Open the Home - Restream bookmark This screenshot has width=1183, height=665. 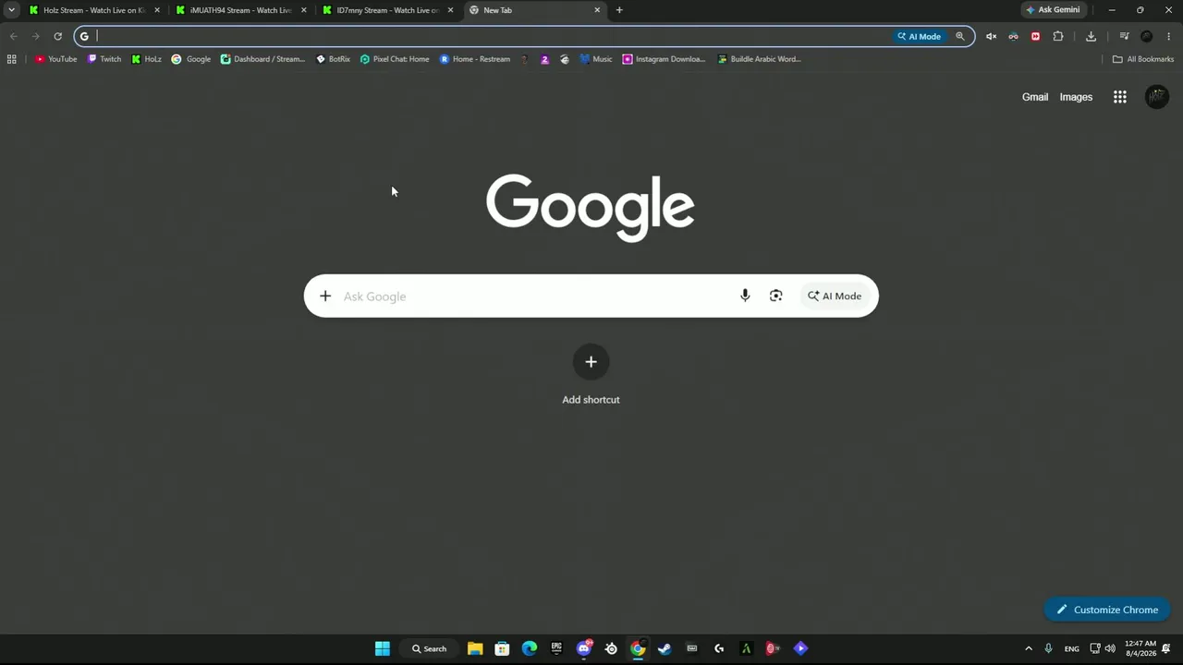pyautogui.click(x=475, y=59)
